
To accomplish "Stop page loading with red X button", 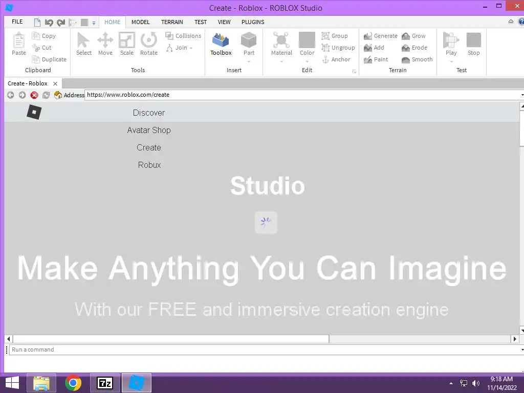I will (34, 95).
